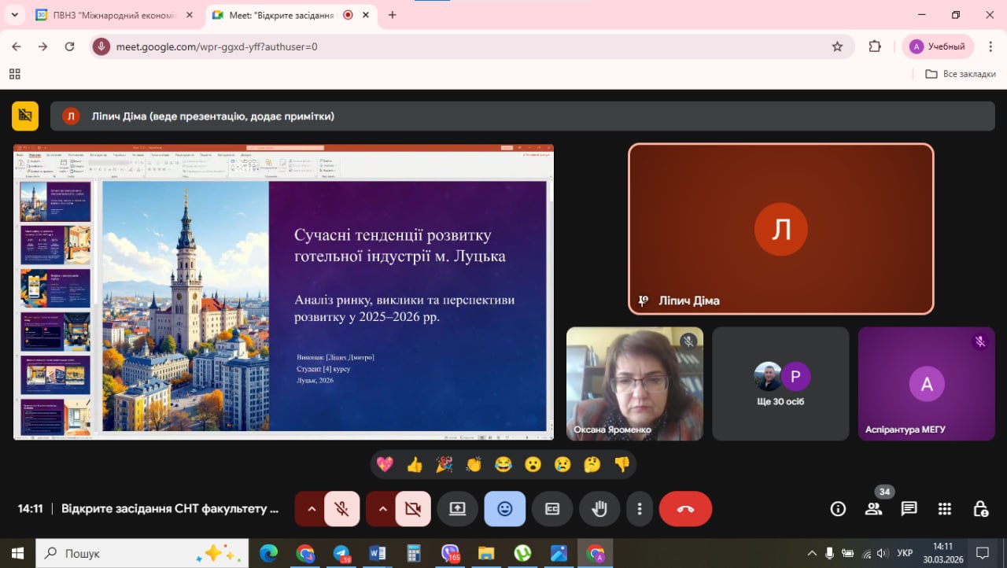The image size is (1007, 568).
Task: Show the participants list
Action: pyautogui.click(x=873, y=508)
